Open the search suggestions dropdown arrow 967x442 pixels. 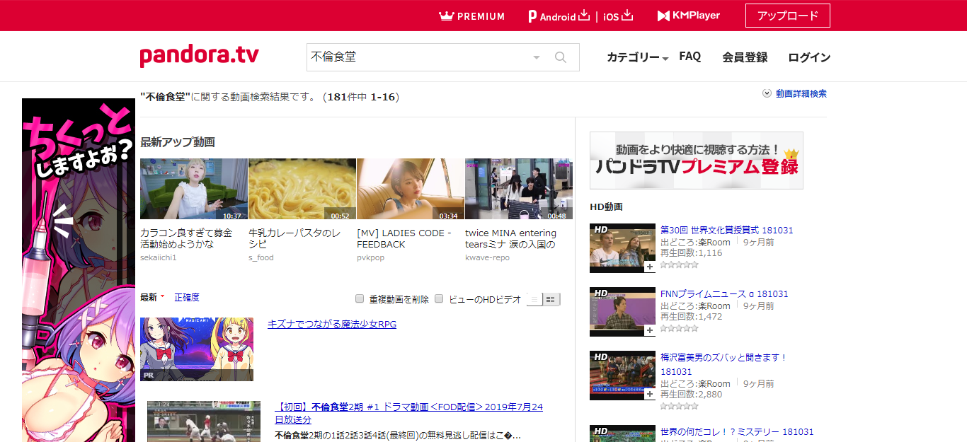pyautogui.click(x=537, y=57)
